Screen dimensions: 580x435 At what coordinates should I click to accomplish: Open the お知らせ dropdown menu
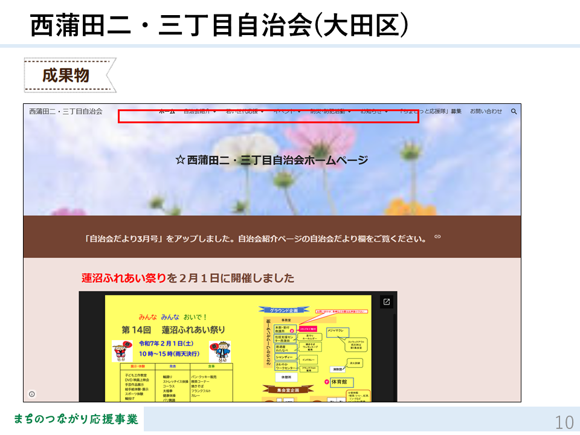[375, 111]
